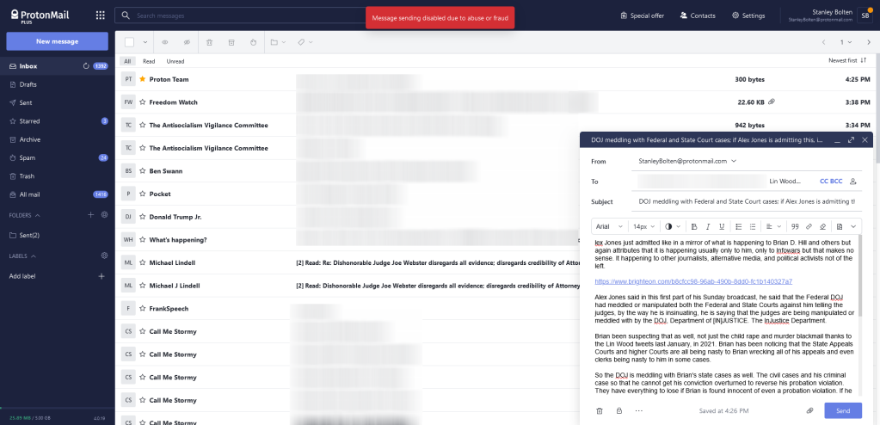This screenshot has height=425, width=880.
Task: Move selected messages to trash
Action: pos(209,42)
